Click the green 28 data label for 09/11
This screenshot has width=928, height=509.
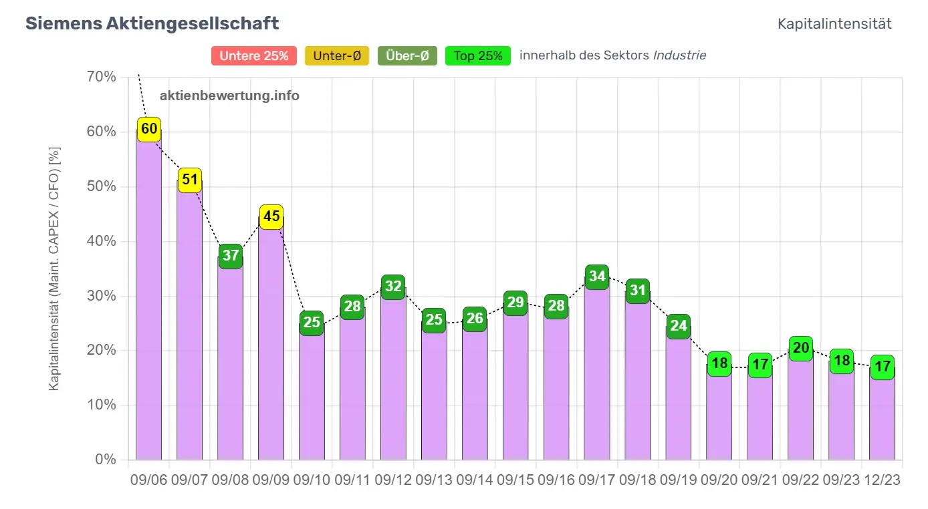click(x=352, y=307)
